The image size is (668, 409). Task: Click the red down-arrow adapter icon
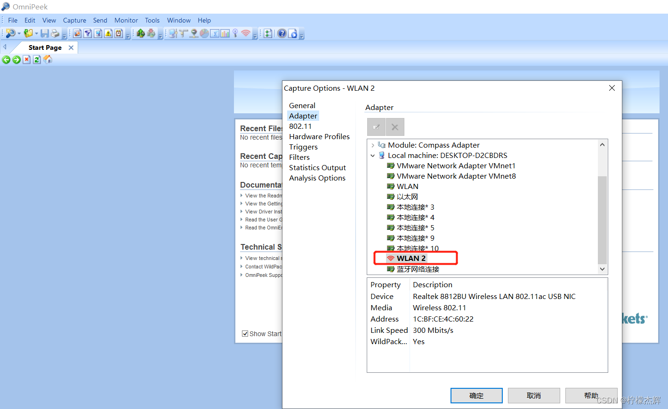click(151, 33)
